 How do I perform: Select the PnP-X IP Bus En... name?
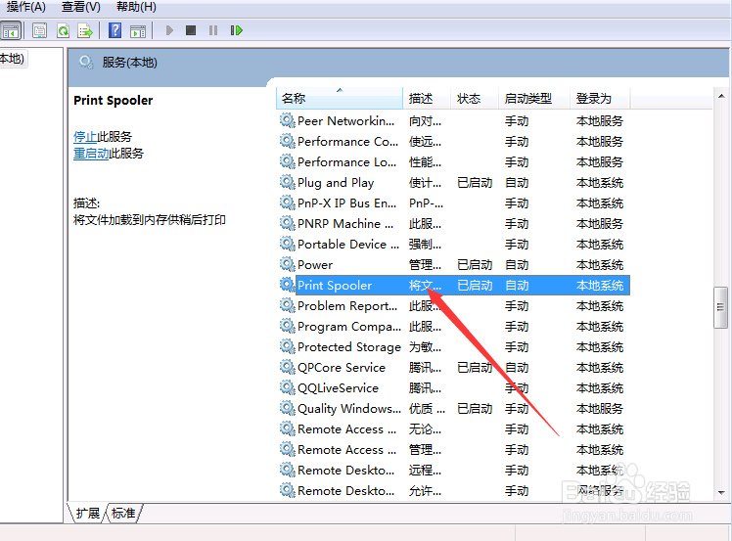pos(346,203)
